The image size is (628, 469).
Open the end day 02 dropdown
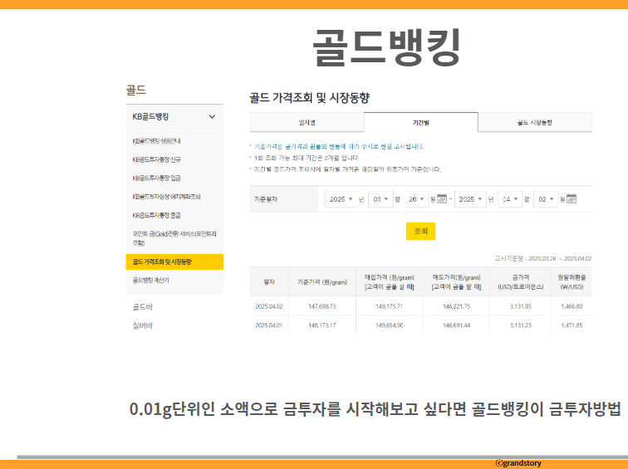click(546, 199)
